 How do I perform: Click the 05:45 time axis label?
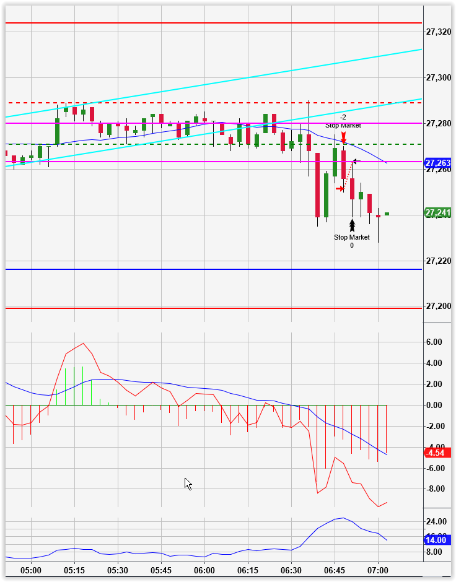pos(161,570)
